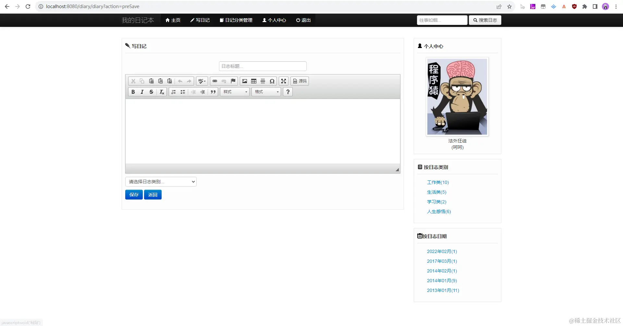Click the Undo arrow in editor toolbar
This screenshot has height=326, width=623.
click(x=180, y=81)
